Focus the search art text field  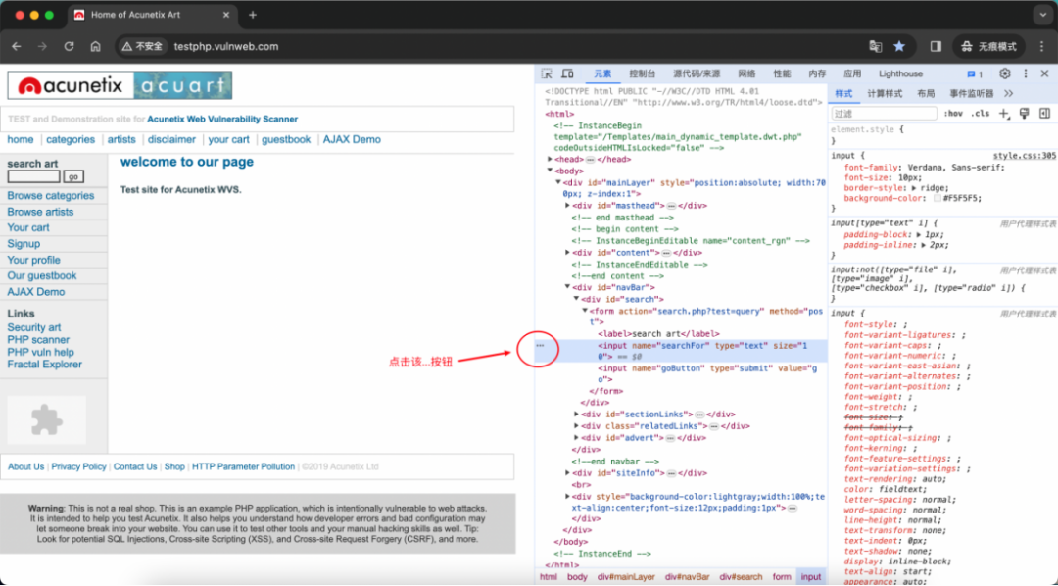coord(33,177)
